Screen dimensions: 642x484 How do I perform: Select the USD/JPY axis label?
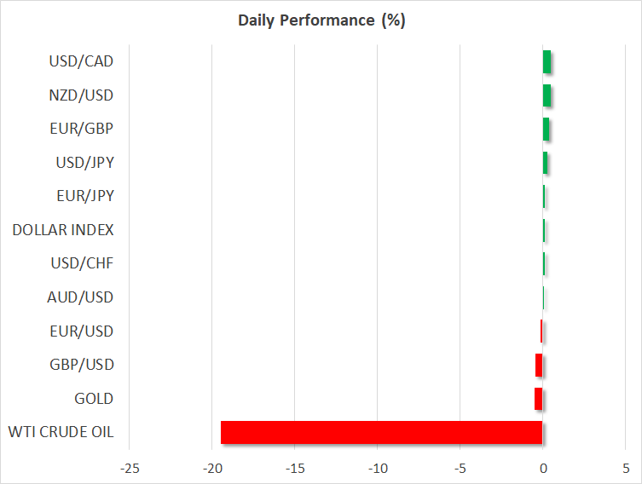[x=82, y=162]
